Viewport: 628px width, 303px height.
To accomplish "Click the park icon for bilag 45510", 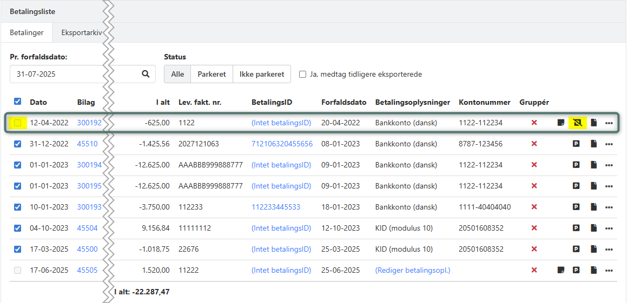I will pos(577,144).
